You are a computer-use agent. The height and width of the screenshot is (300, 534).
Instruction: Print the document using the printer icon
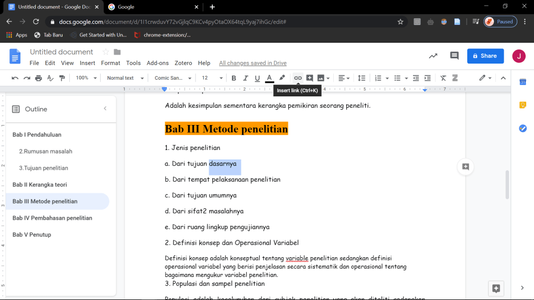tap(39, 78)
